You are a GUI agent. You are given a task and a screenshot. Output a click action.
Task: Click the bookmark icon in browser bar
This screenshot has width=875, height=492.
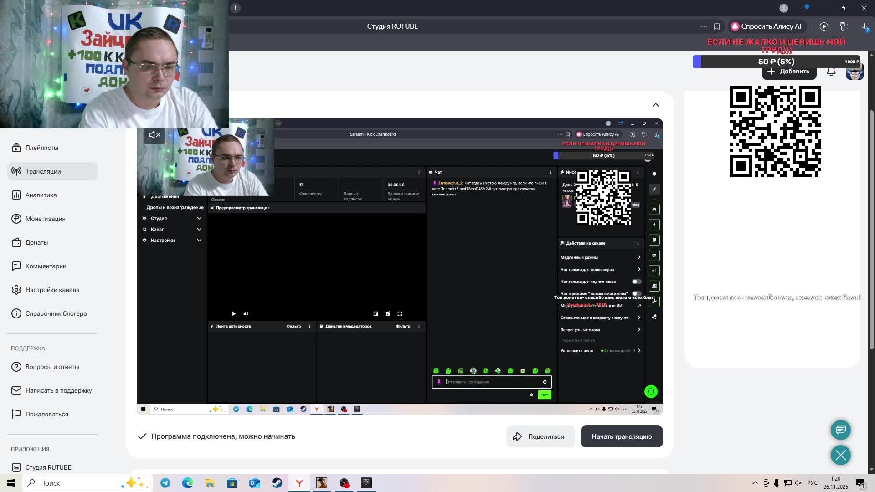[717, 26]
